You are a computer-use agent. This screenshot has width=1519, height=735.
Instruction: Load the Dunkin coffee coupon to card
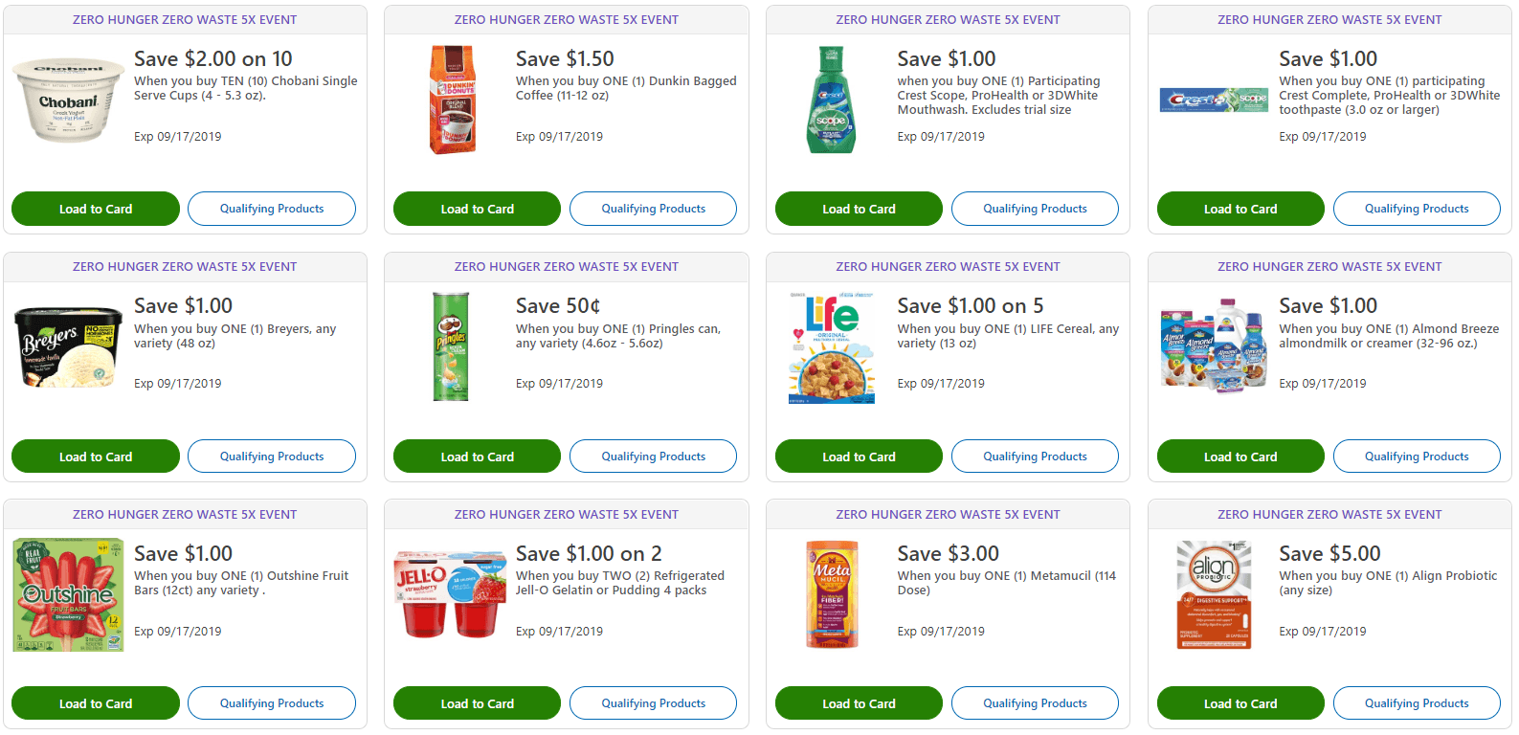(477, 209)
